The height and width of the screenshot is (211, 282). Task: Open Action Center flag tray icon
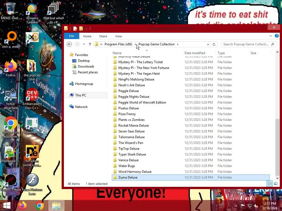[x=243, y=206]
